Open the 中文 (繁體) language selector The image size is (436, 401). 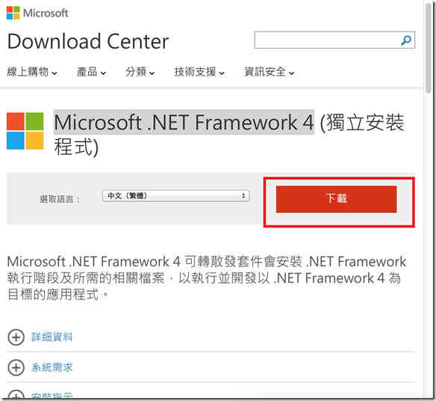point(175,196)
